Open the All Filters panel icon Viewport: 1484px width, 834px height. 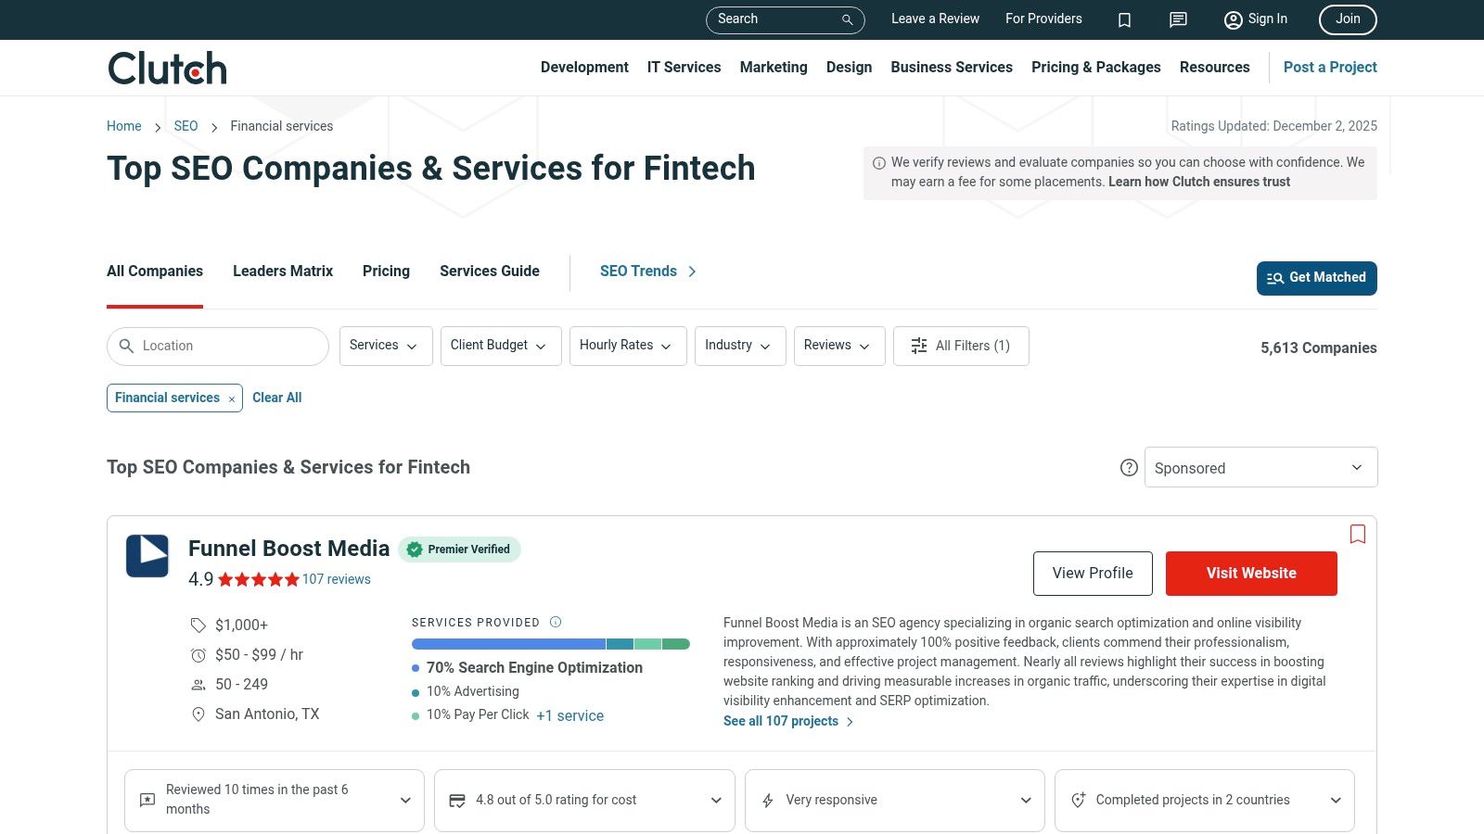tap(918, 346)
